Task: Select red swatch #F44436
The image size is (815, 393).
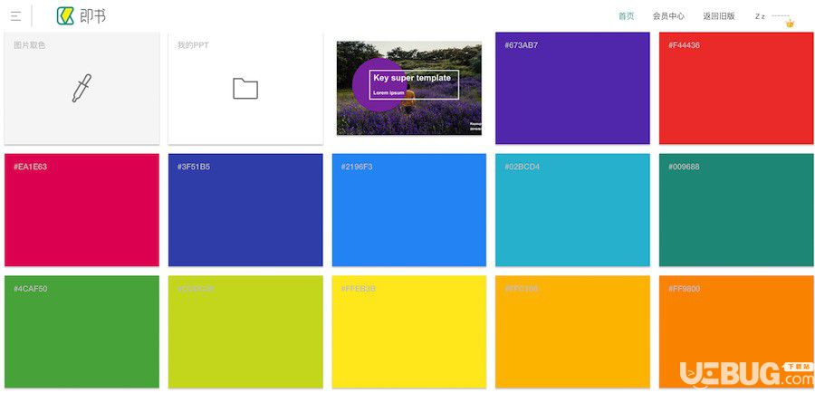Action: pyautogui.click(x=736, y=89)
